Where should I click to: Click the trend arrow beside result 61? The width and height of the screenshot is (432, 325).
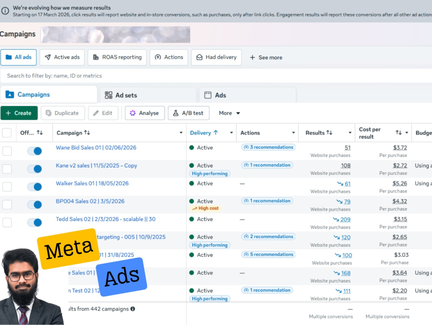point(340,184)
